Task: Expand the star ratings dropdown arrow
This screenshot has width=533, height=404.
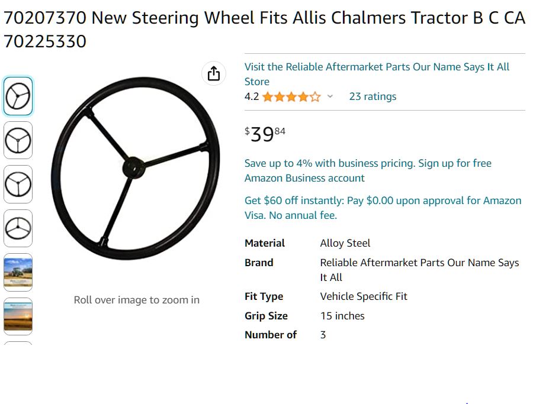Action: tap(330, 96)
